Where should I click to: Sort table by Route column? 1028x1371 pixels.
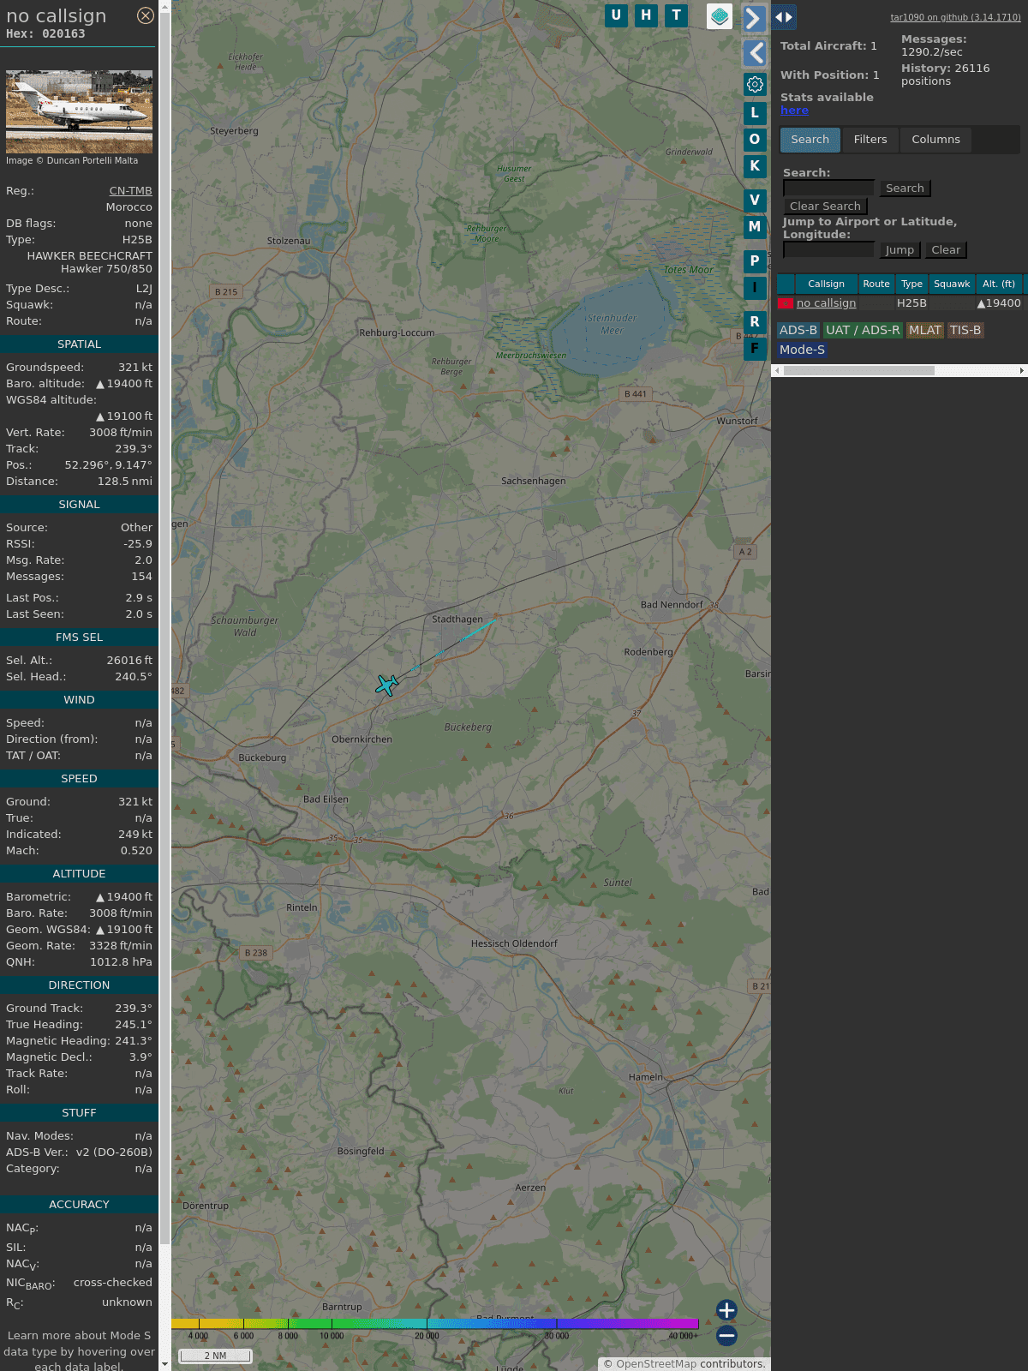pos(876,284)
